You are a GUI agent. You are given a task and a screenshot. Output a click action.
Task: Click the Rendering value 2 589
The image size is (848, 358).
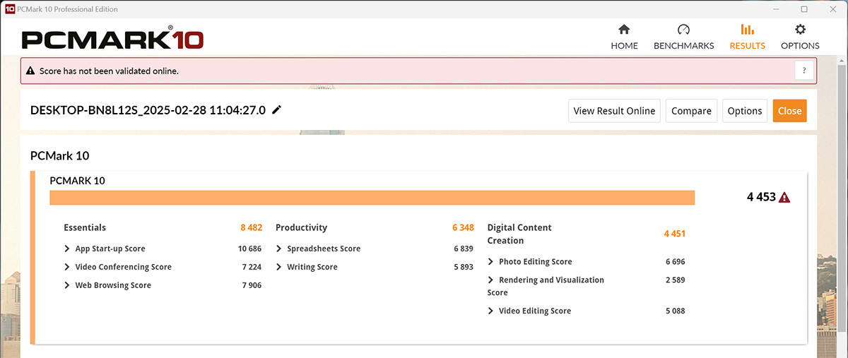click(675, 280)
